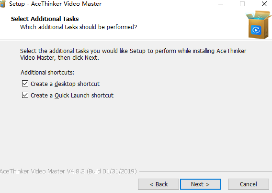Uncheck the desktop shortcut checkbox
Image resolution: width=272 pixels, height=193 pixels.
[x=25, y=84]
